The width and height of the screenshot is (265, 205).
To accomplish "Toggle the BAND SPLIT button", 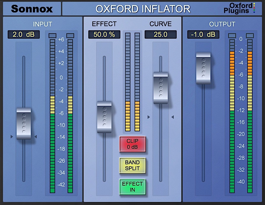I will [132, 165].
